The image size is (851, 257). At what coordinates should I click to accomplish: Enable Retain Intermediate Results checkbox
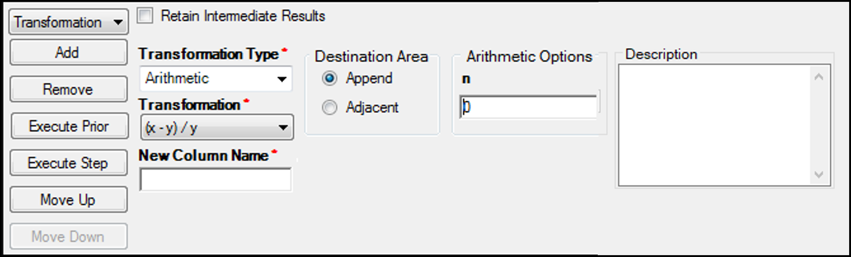[x=145, y=16]
